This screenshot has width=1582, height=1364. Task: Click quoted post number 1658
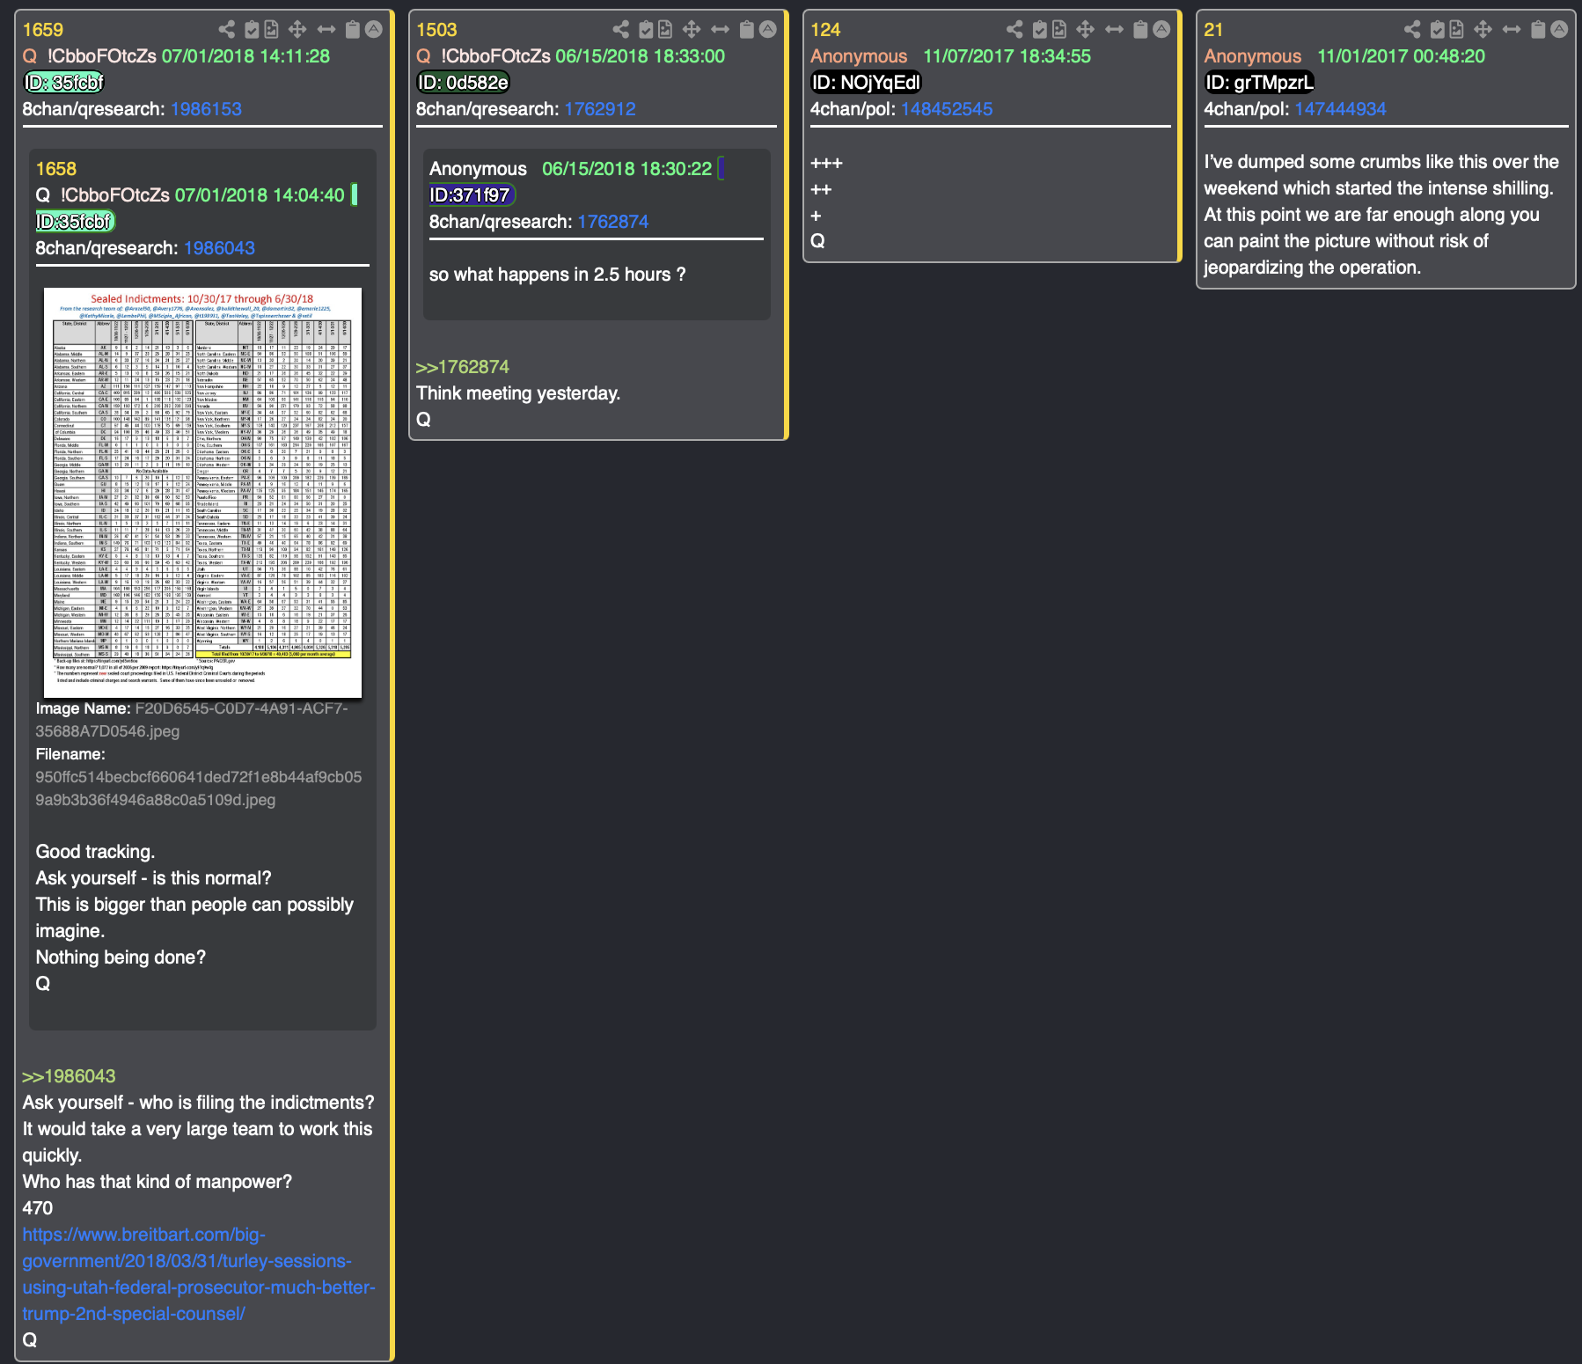pos(56,169)
